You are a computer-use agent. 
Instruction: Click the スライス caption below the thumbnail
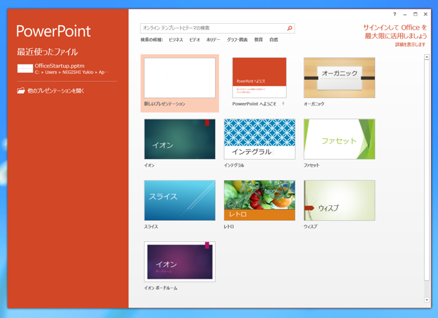(151, 227)
